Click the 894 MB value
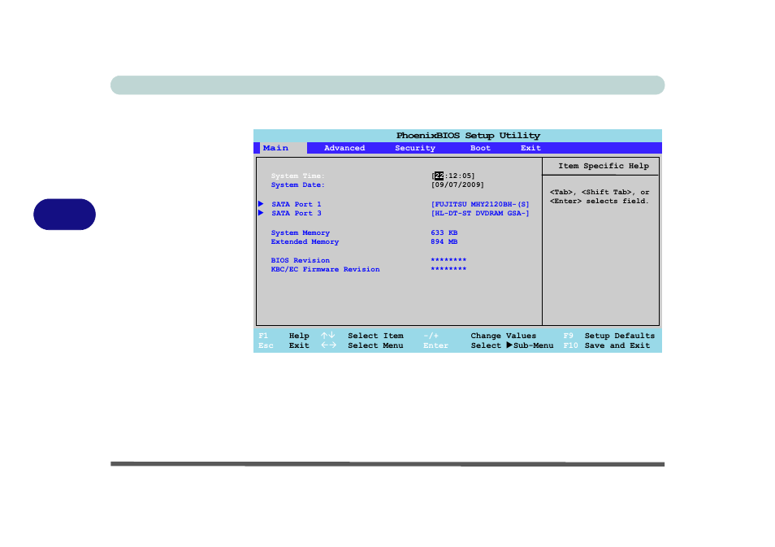775x547 pixels. [444, 242]
